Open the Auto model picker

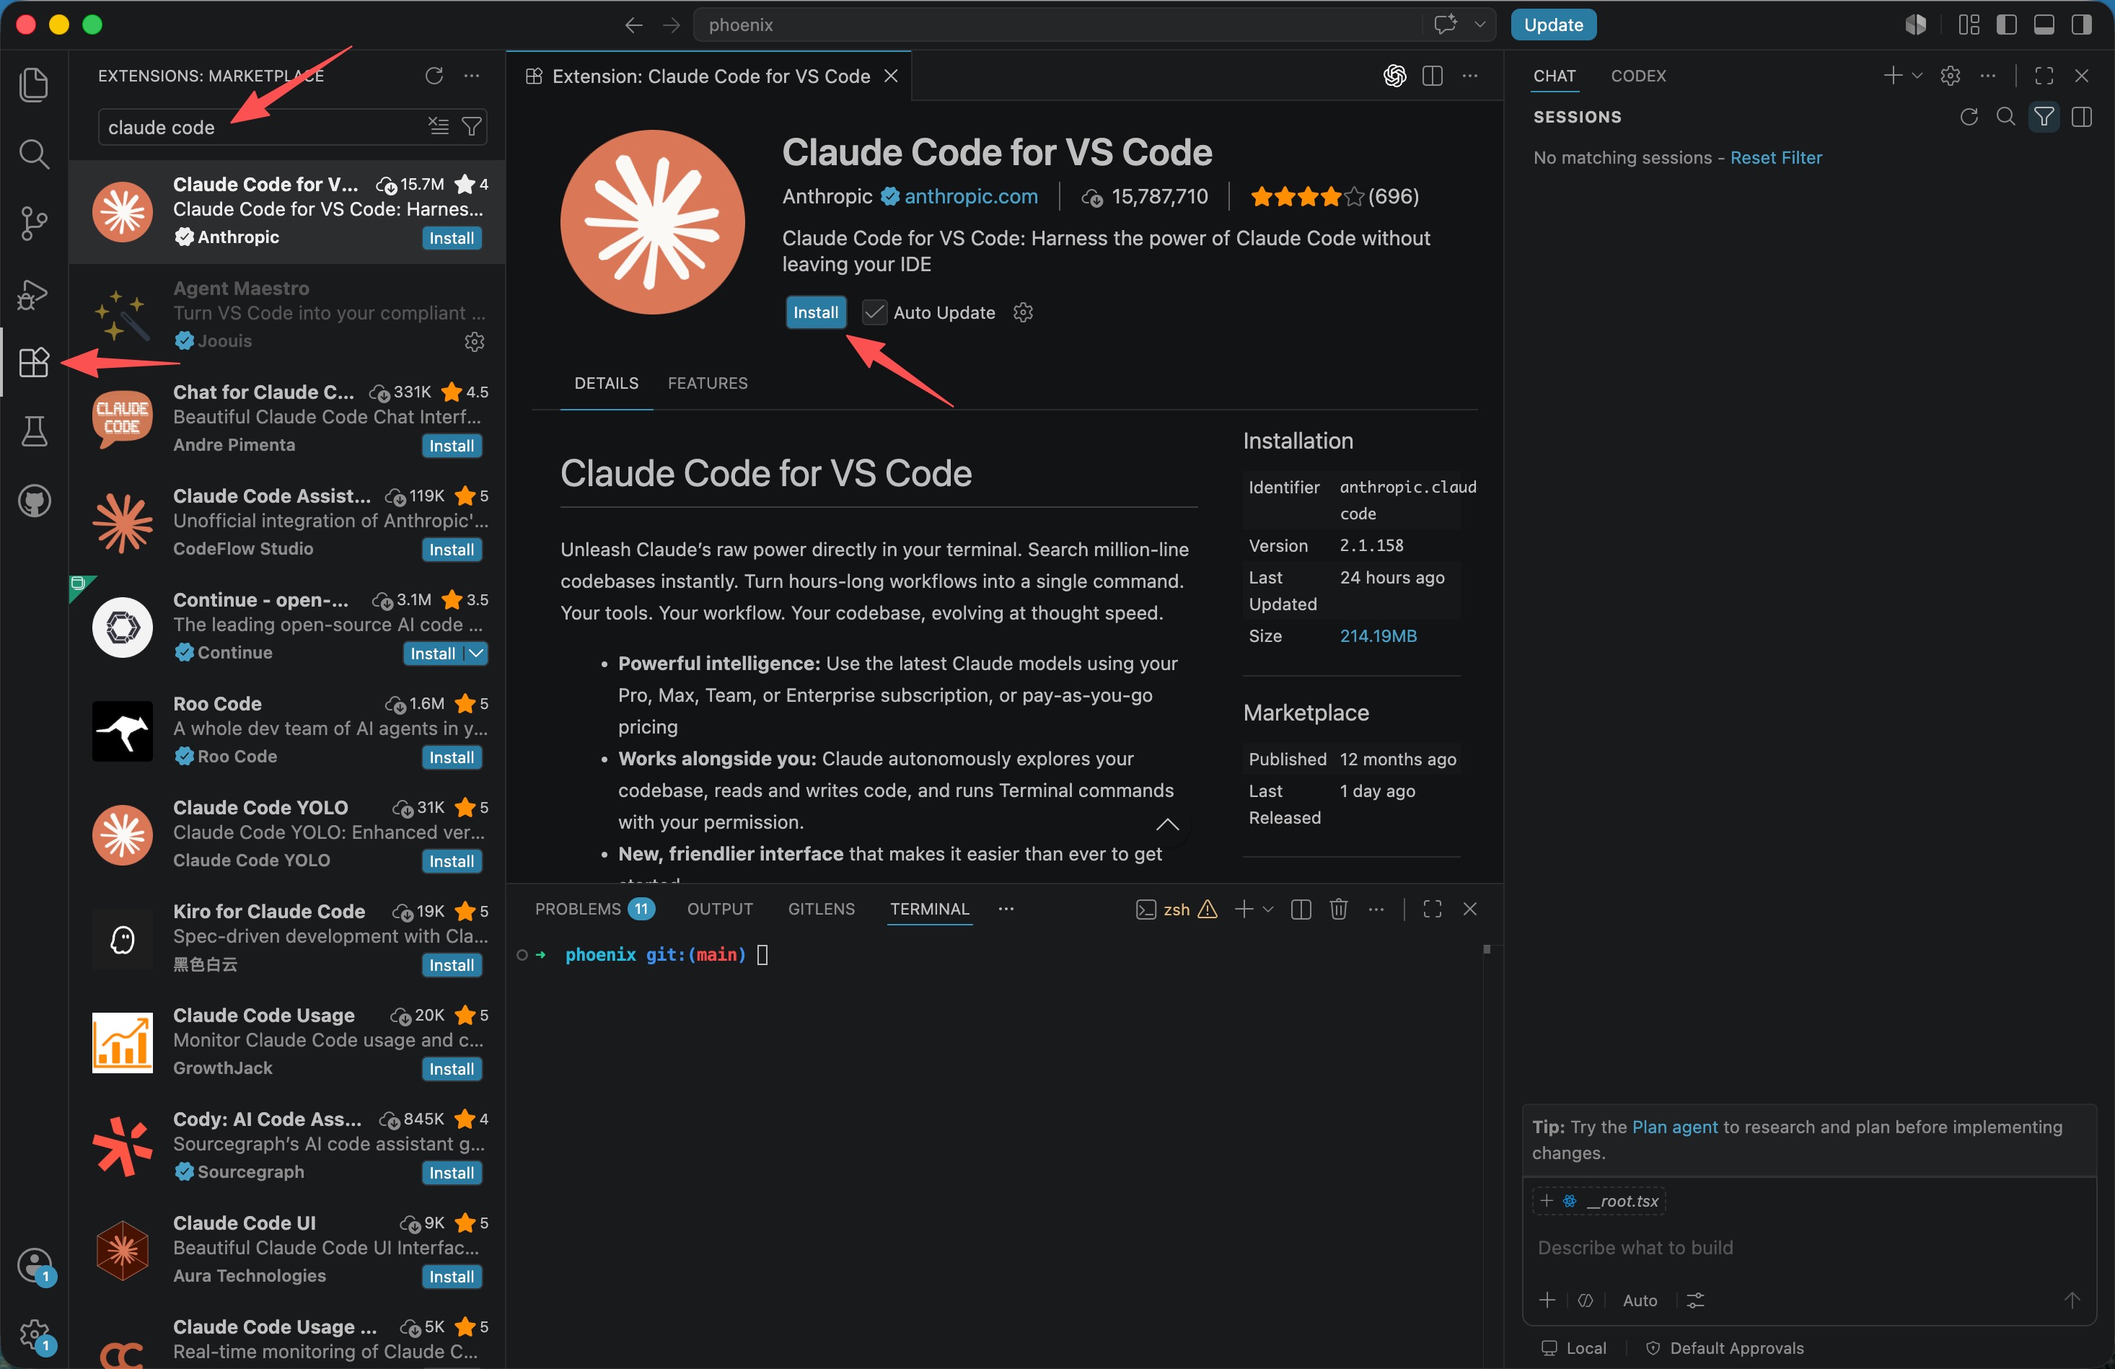pos(1640,1300)
